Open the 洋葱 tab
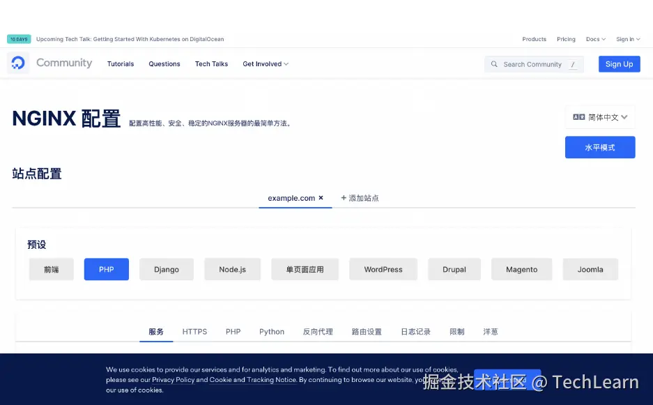 tap(491, 332)
